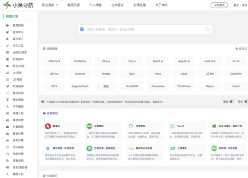Click the 游戏引擎 gamepad icon

(8, 141)
